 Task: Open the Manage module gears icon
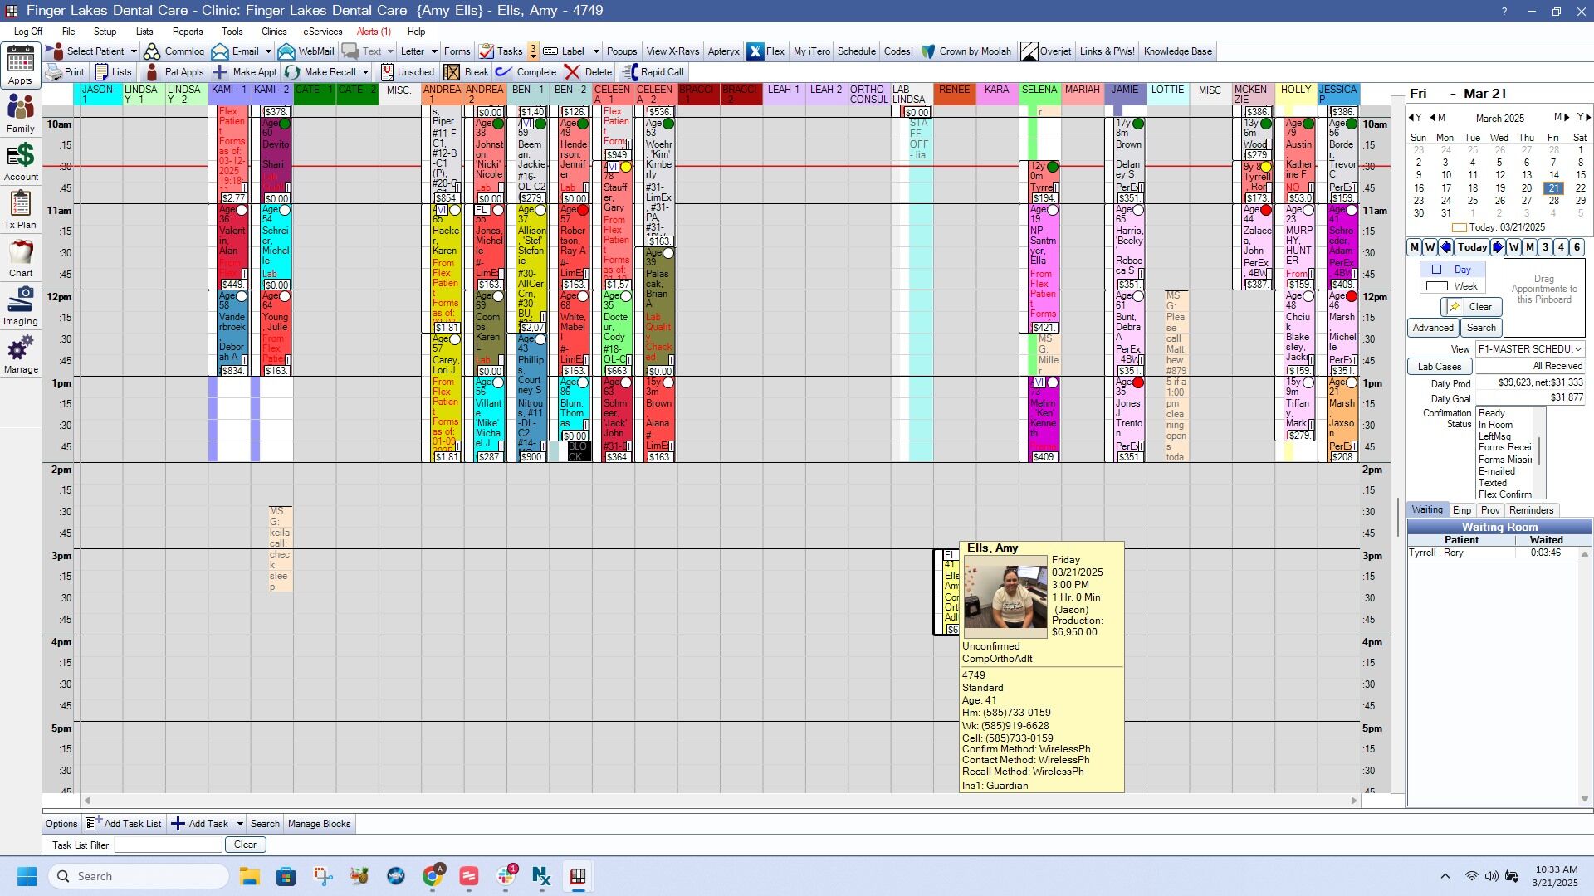coord(20,354)
